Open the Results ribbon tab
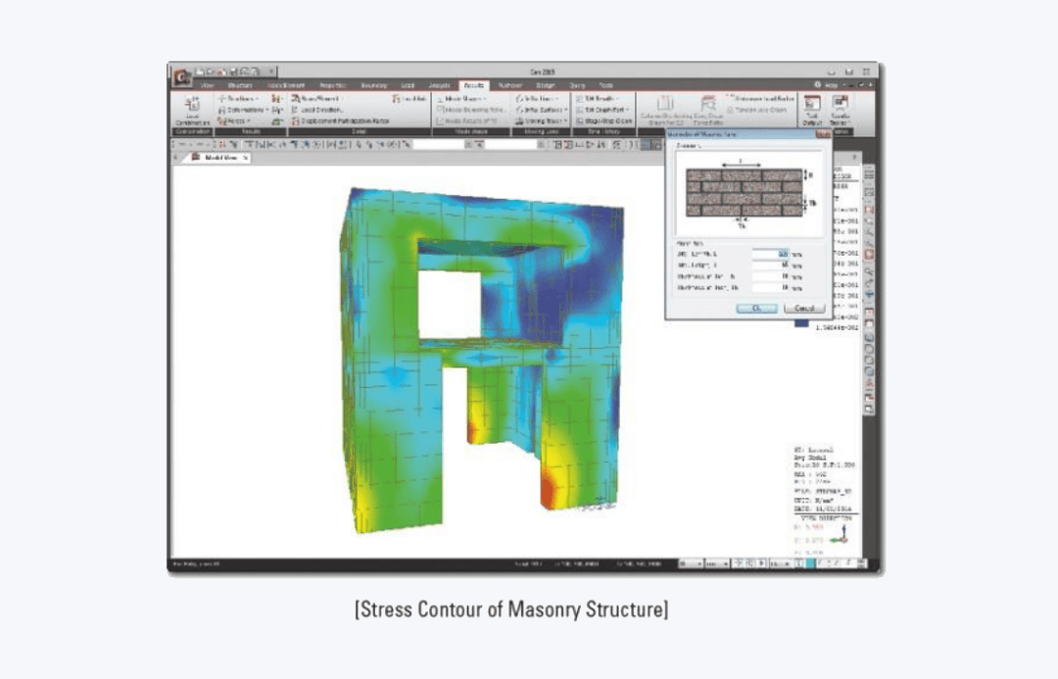 pos(474,85)
